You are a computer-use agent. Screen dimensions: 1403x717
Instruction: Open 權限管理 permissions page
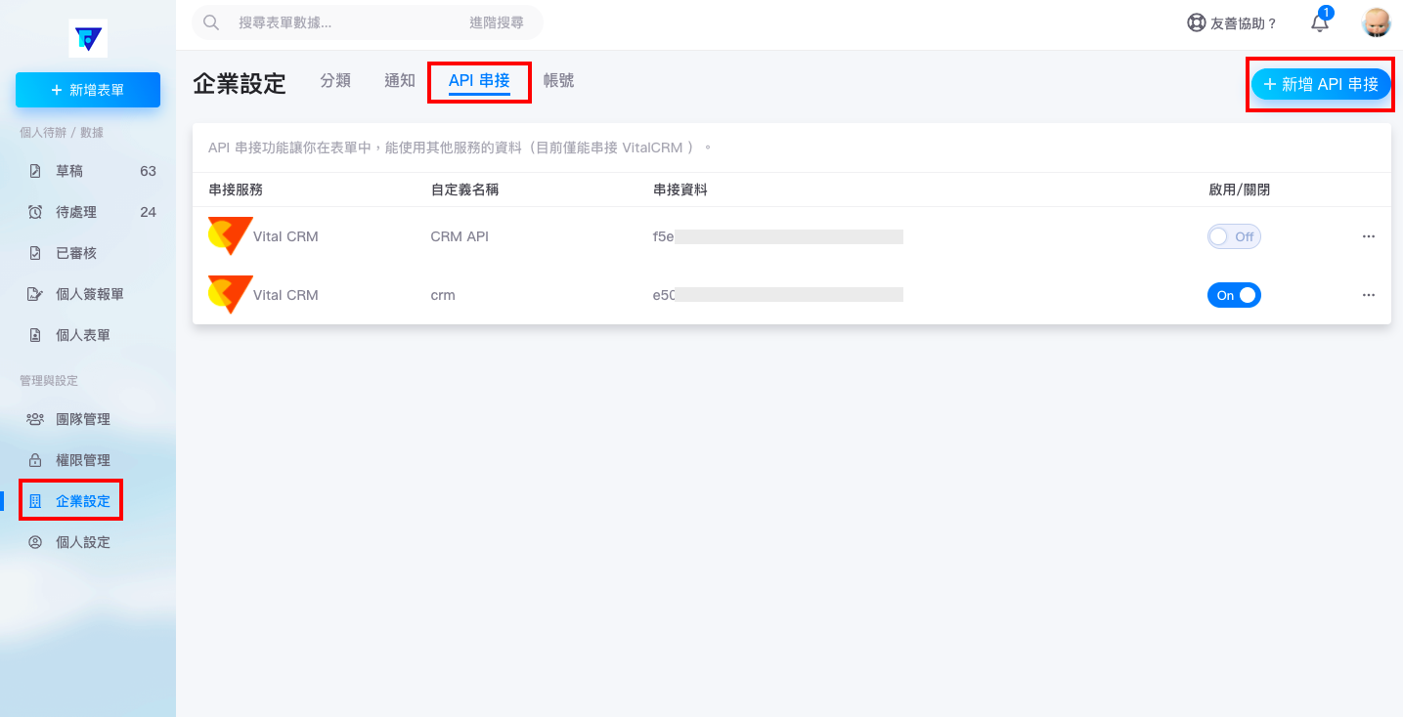point(82,460)
